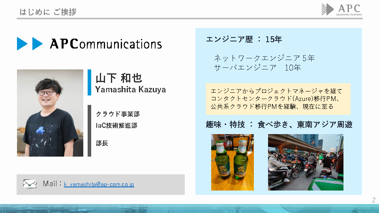Open the k_yamashita@ap-com.co.jp email link
Viewport: 379px width, 213px height.
(99, 184)
